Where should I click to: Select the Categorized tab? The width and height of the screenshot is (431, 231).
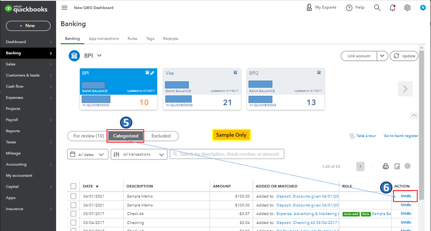[126, 136]
